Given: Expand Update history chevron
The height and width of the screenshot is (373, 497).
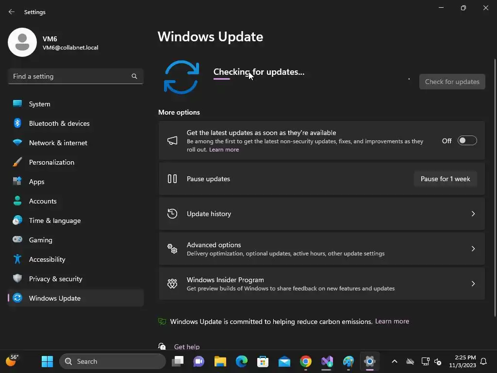Looking at the screenshot, I should 473,214.
